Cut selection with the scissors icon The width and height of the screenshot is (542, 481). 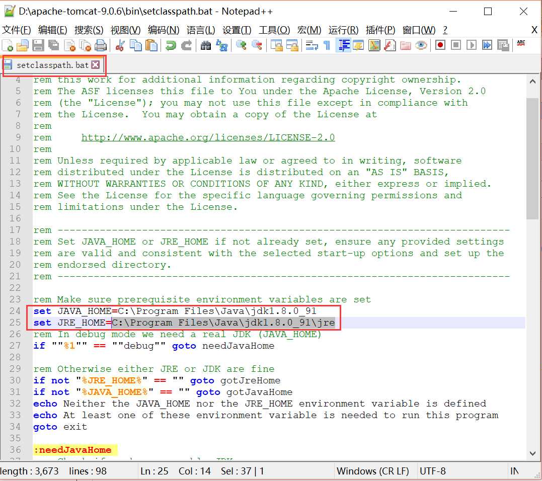tap(120, 45)
